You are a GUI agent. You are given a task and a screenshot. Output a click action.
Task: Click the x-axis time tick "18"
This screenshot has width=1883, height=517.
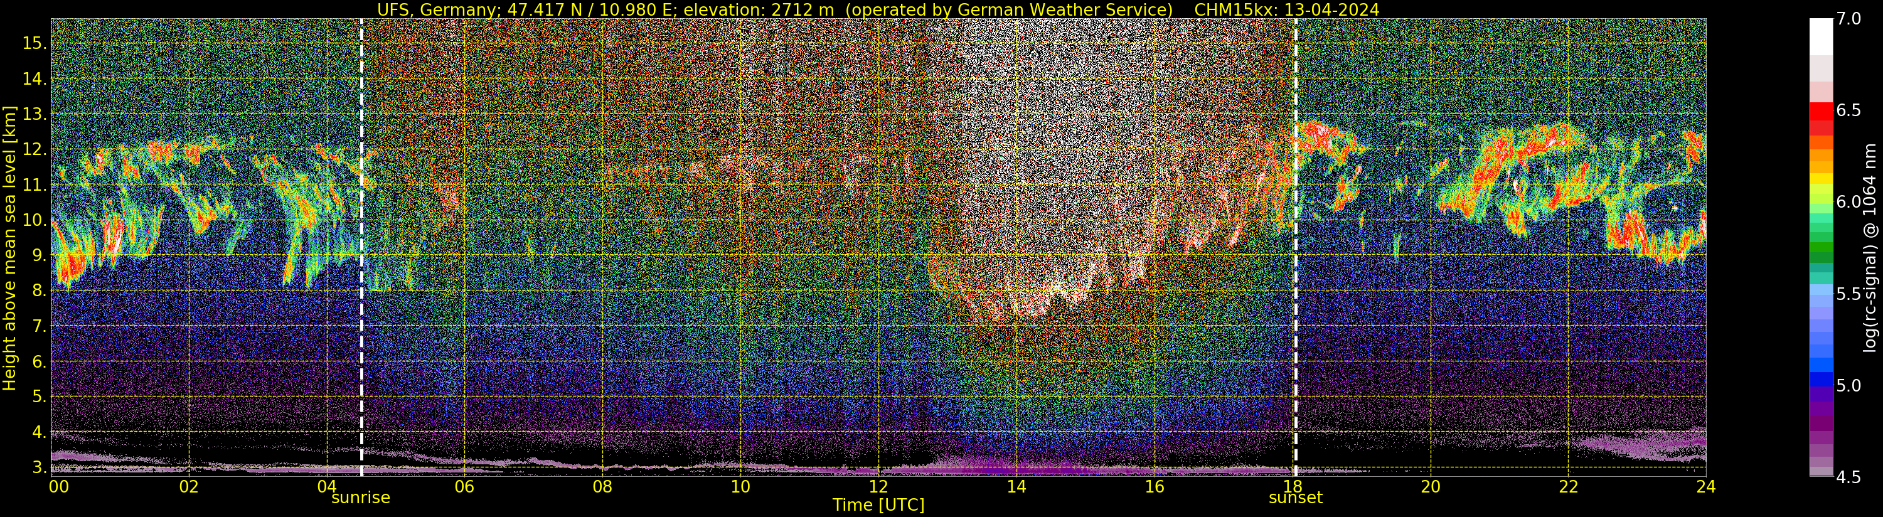1293,486
